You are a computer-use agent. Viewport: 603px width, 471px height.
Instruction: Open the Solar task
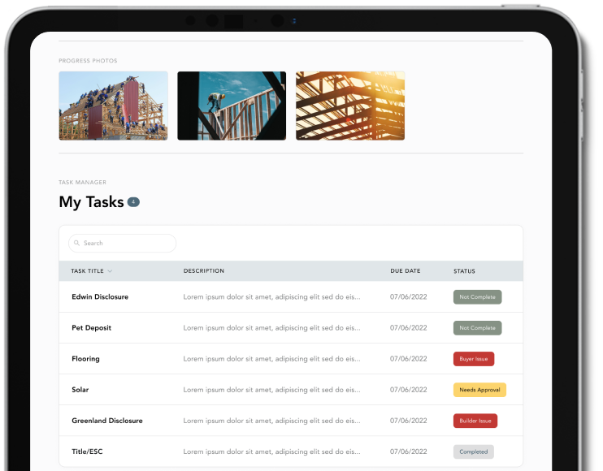[x=80, y=390]
